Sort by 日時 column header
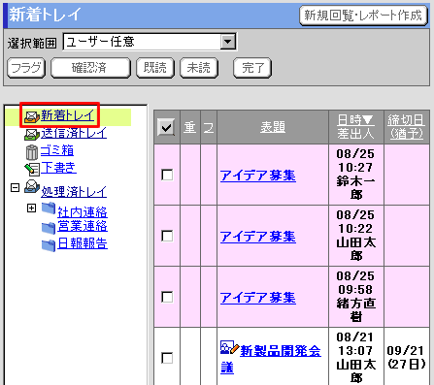 [355, 119]
